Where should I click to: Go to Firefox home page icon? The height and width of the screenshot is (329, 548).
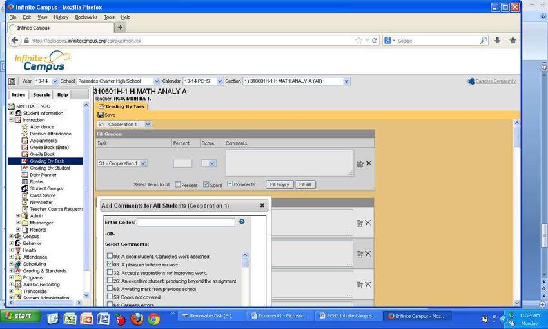[x=513, y=41]
